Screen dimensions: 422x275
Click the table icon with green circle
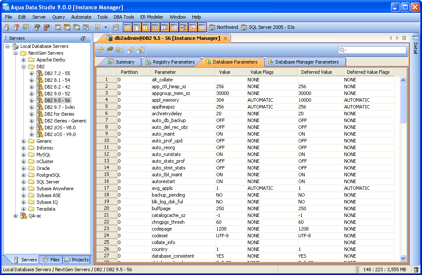coord(25,27)
